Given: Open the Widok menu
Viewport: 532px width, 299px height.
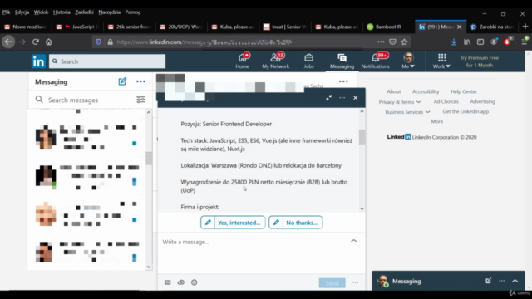Looking at the screenshot, I should (41, 12).
